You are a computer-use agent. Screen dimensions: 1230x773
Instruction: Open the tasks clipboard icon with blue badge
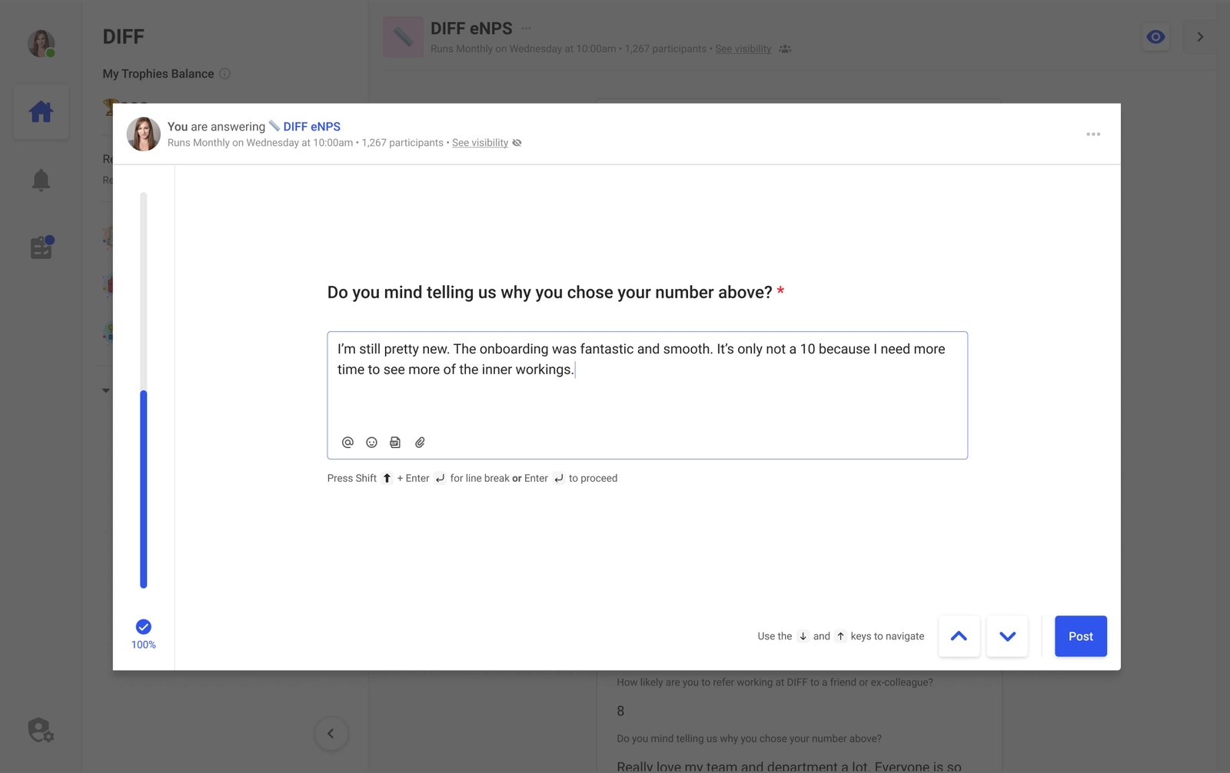point(40,246)
